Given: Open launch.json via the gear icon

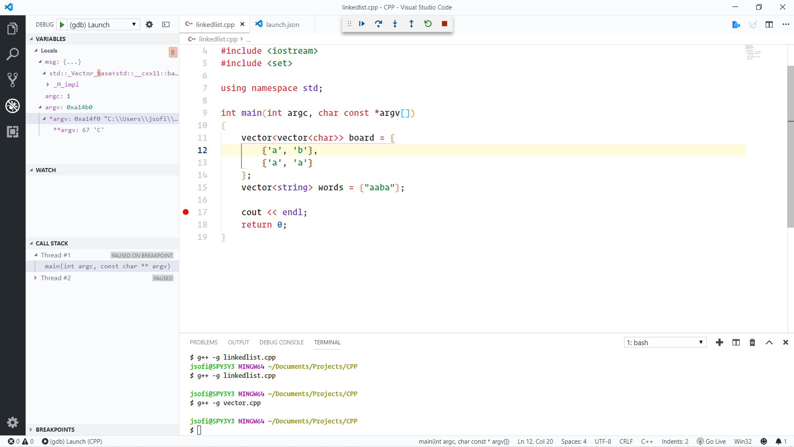Looking at the screenshot, I should (149, 25).
